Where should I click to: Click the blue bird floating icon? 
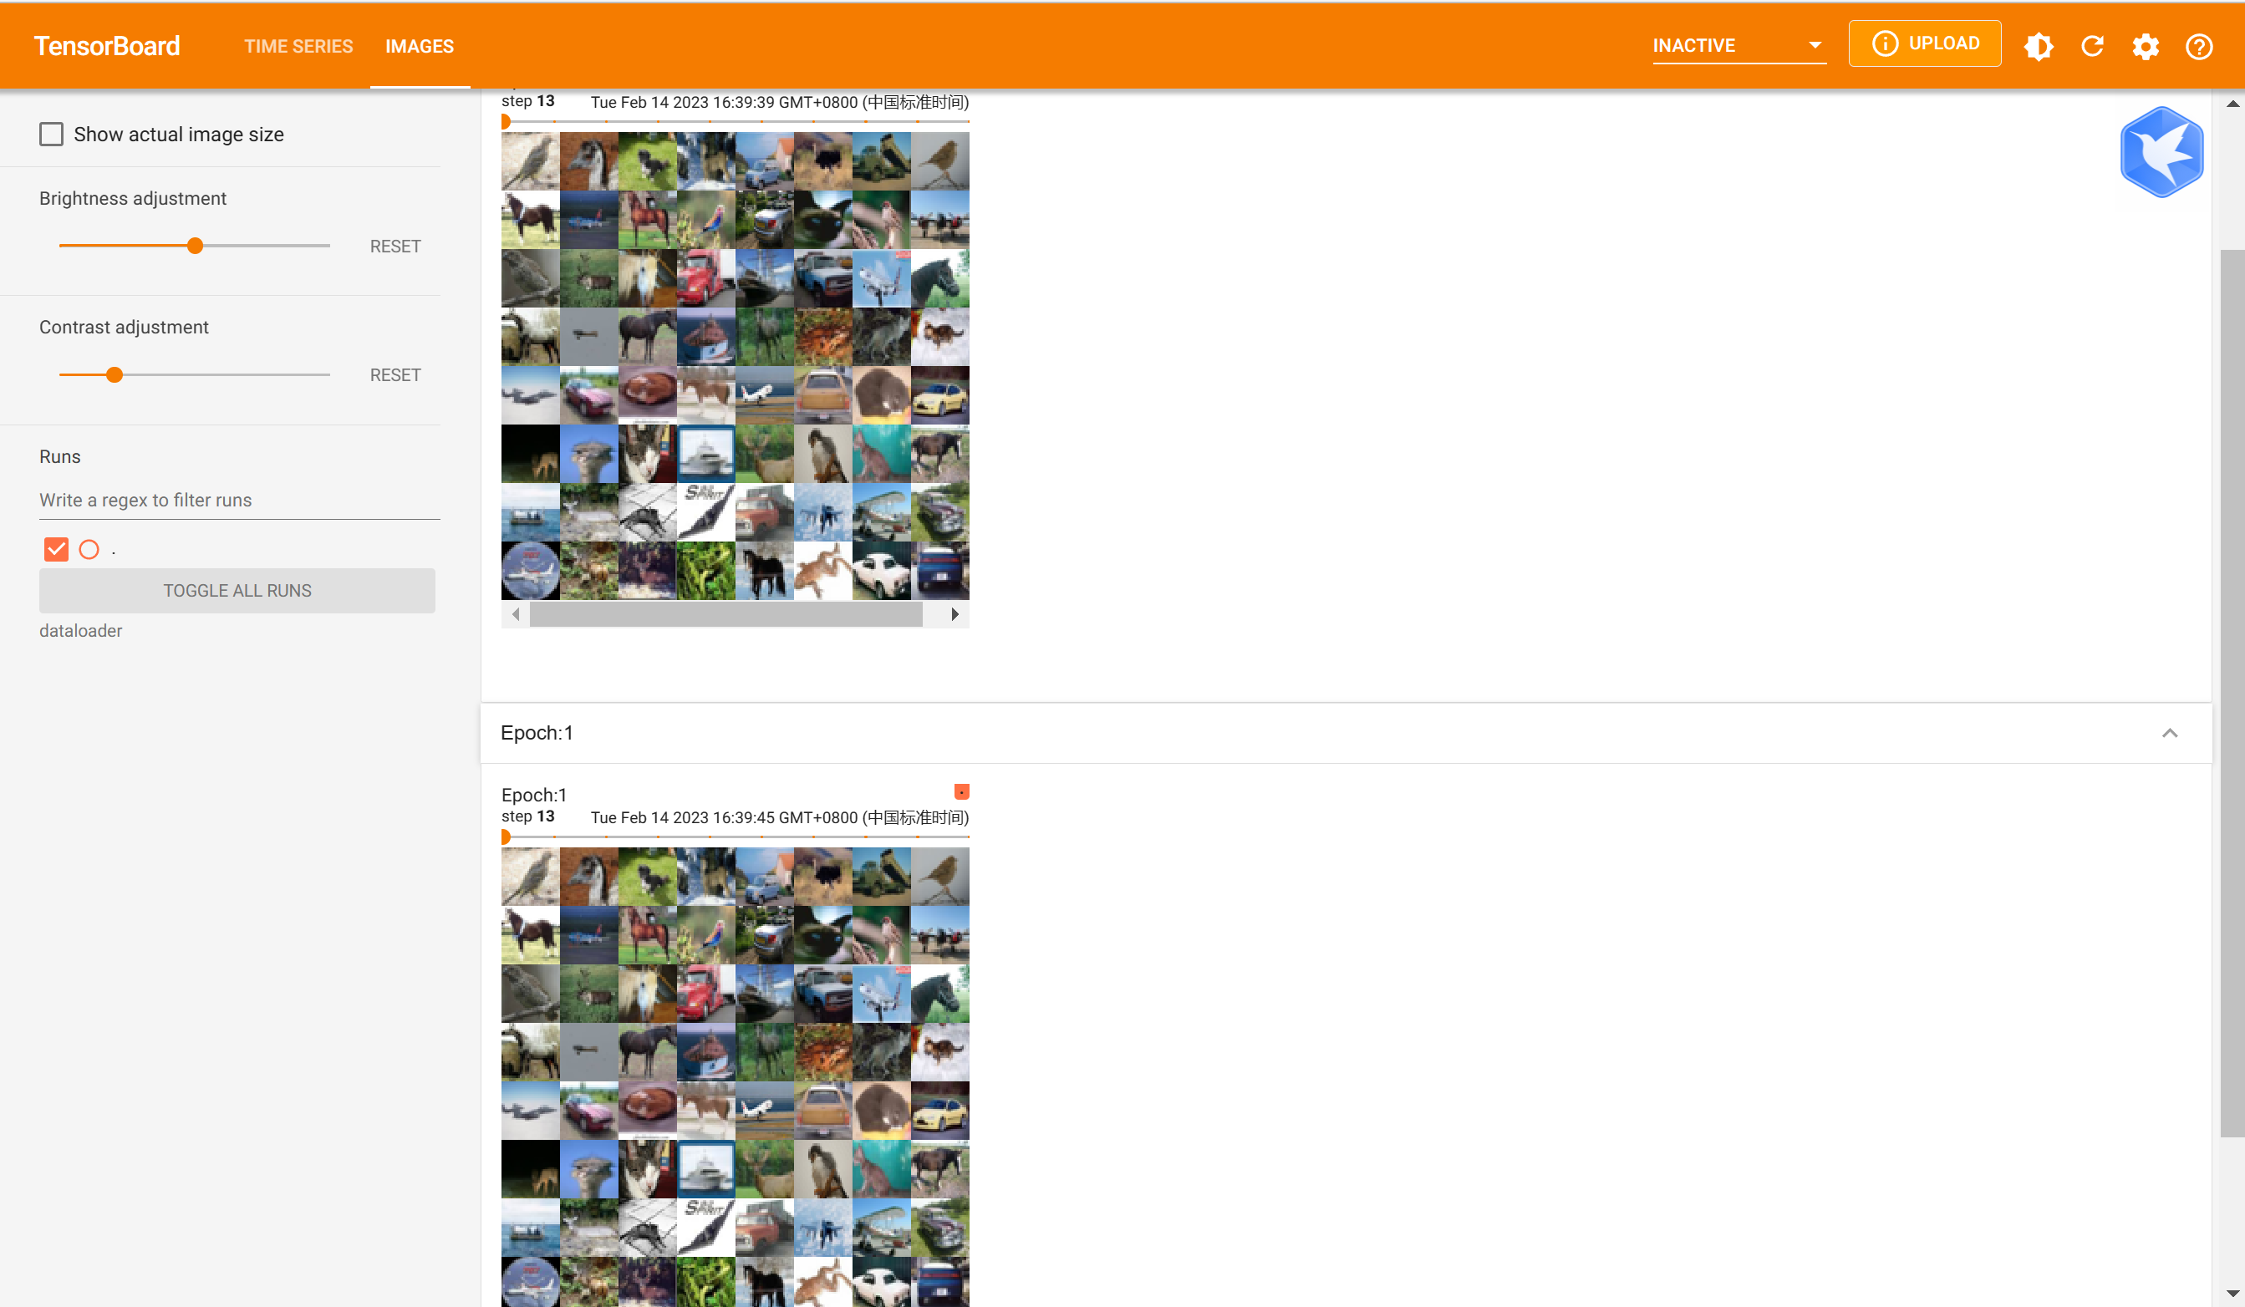2161,152
